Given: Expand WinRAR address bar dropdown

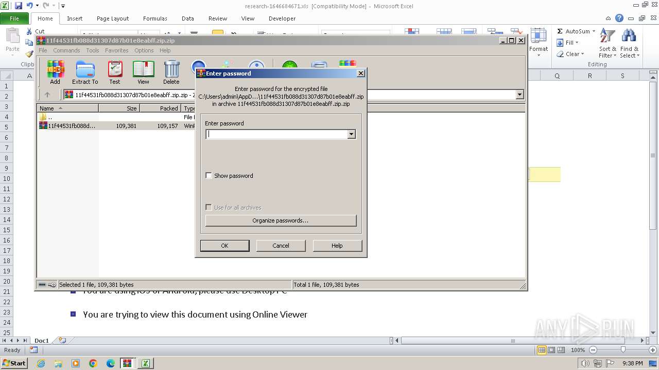Looking at the screenshot, I should click(x=519, y=95).
